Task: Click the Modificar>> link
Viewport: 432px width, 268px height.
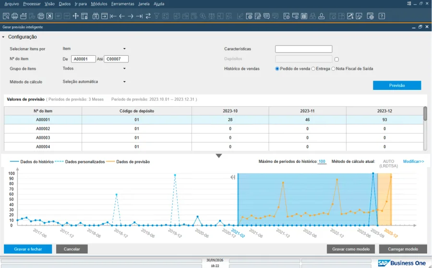Action: tap(413, 161)
